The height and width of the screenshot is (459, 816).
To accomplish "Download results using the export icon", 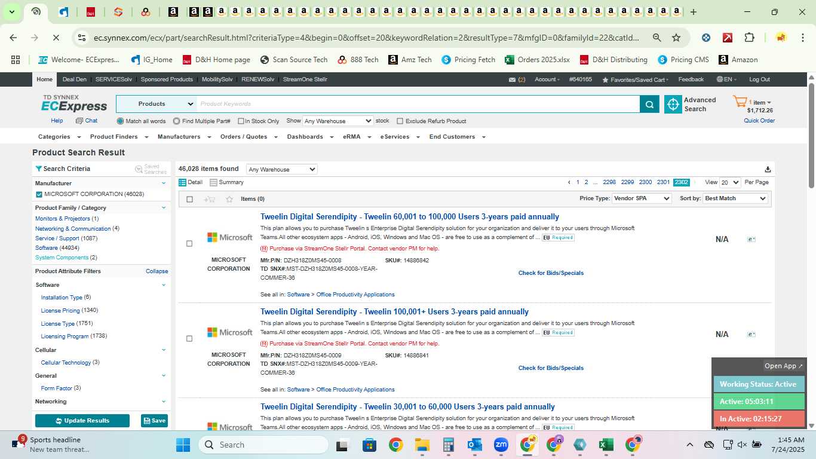I will [x=768, y=169].
